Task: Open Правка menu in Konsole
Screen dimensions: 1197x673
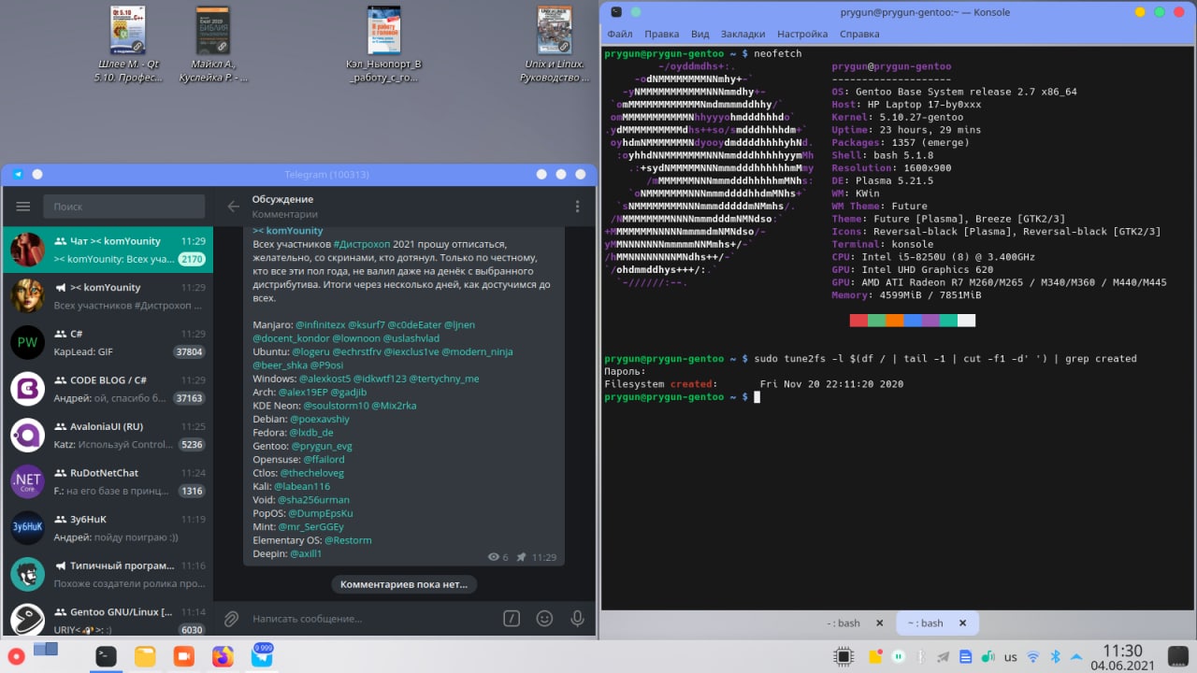Action: pyautogui.click(x=661, y=34)
